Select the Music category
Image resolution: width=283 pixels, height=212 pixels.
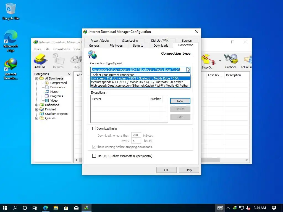click(x=54, y=92)
